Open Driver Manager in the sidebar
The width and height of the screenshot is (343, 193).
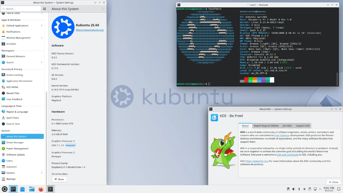pos(22,142)
